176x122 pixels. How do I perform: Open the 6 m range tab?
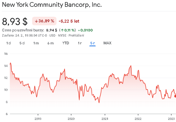pos(50,43)
